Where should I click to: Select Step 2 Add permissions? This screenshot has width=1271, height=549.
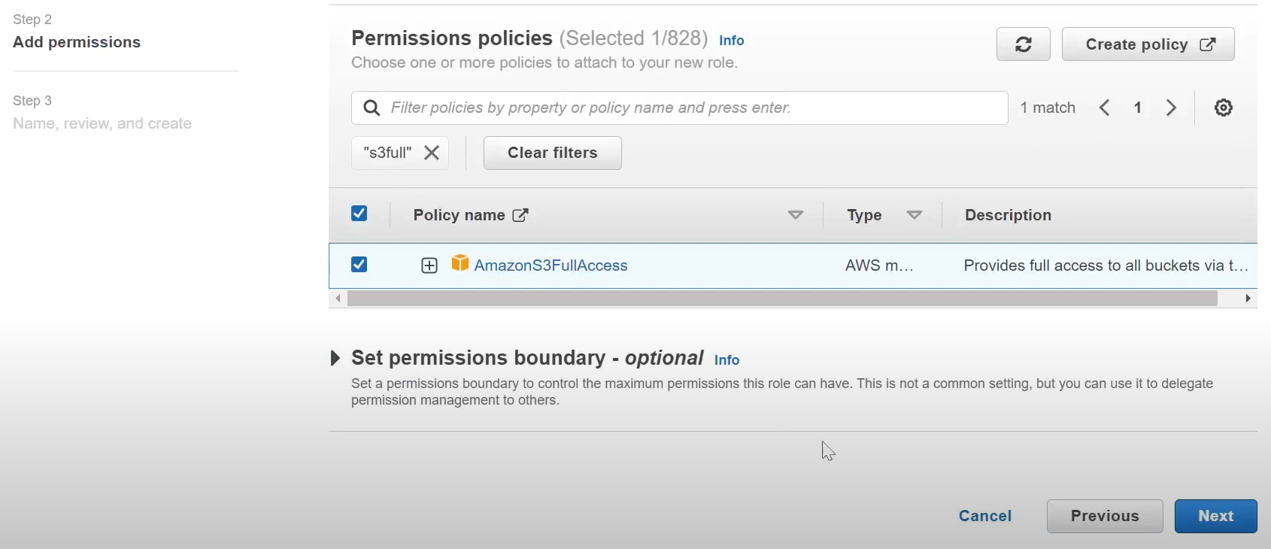coord(77,42)
